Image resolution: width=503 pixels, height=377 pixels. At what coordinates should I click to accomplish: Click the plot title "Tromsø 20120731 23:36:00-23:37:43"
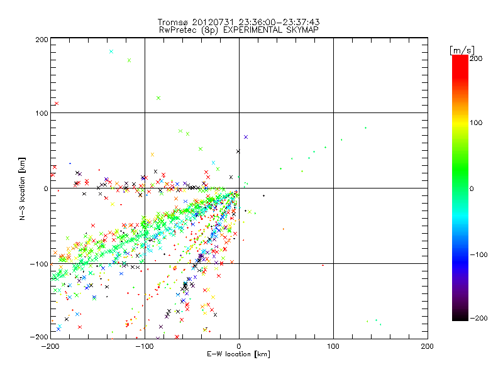pyautogui.click(x=238, y=22)
